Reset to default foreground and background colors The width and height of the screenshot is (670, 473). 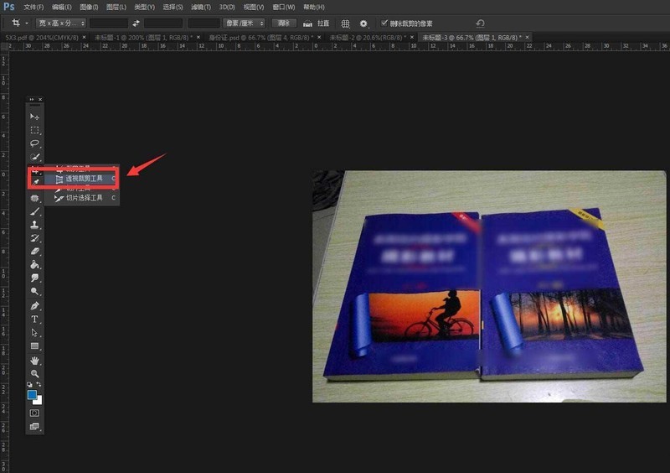click(29, 384)
